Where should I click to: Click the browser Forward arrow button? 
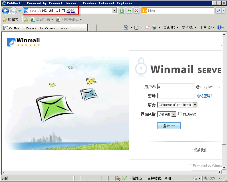[x=13, y=11]
